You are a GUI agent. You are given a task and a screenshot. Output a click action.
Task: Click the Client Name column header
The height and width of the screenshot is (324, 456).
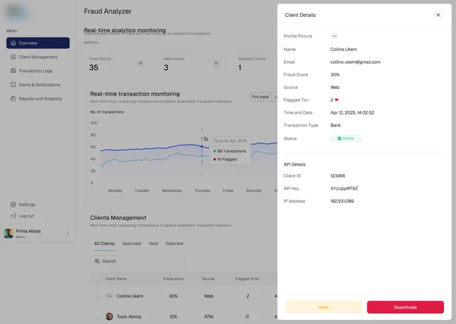116,278
